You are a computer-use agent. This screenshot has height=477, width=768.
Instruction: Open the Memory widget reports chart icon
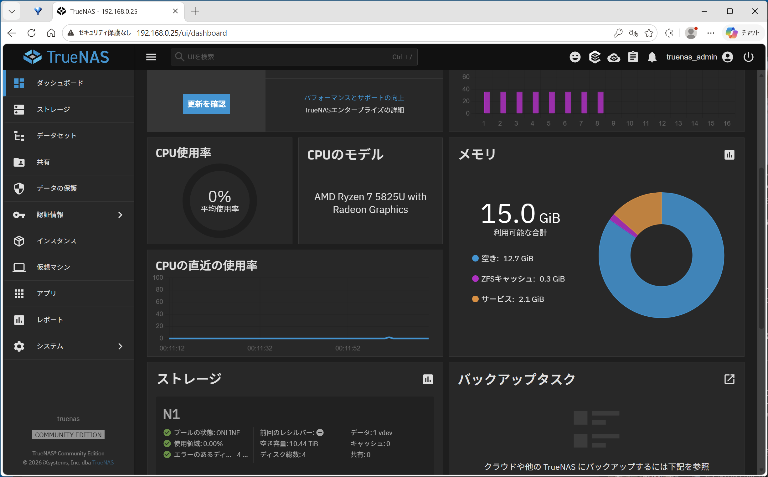pos(729,155)
